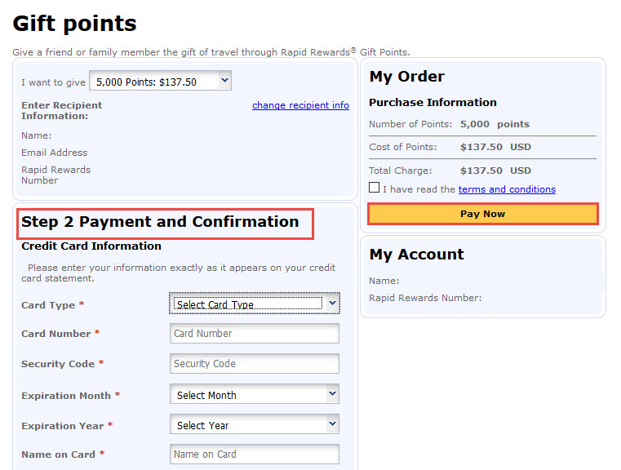The image size is (621, 470).
Task: Click the 'Gift points' page heading
Action: (x=74, y=24)
